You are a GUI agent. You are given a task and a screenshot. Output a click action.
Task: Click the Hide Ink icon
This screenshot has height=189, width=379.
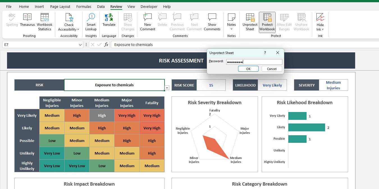[x=320, y=17]
